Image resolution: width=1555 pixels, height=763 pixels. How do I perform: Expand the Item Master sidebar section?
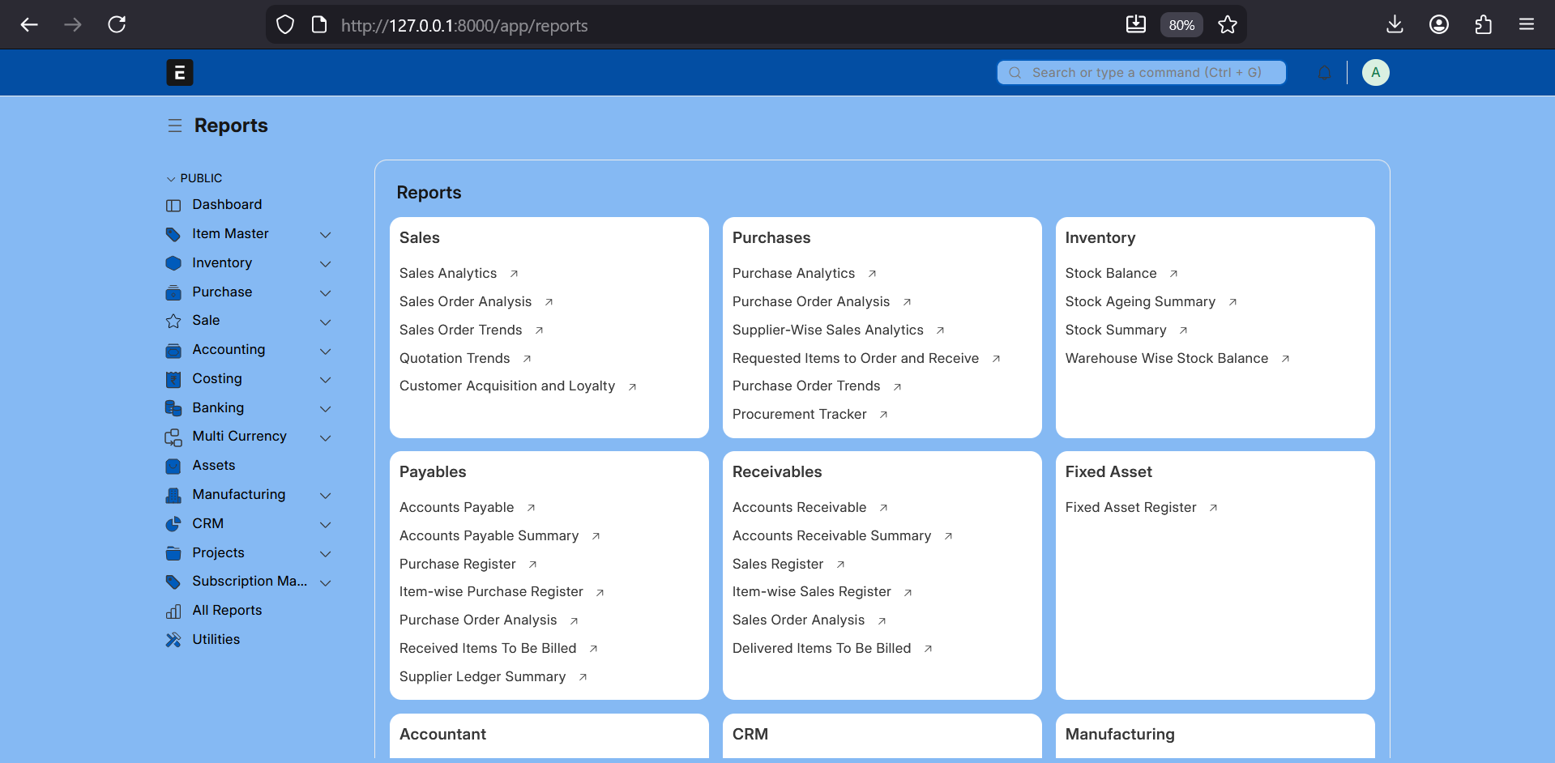click(325, 234)
